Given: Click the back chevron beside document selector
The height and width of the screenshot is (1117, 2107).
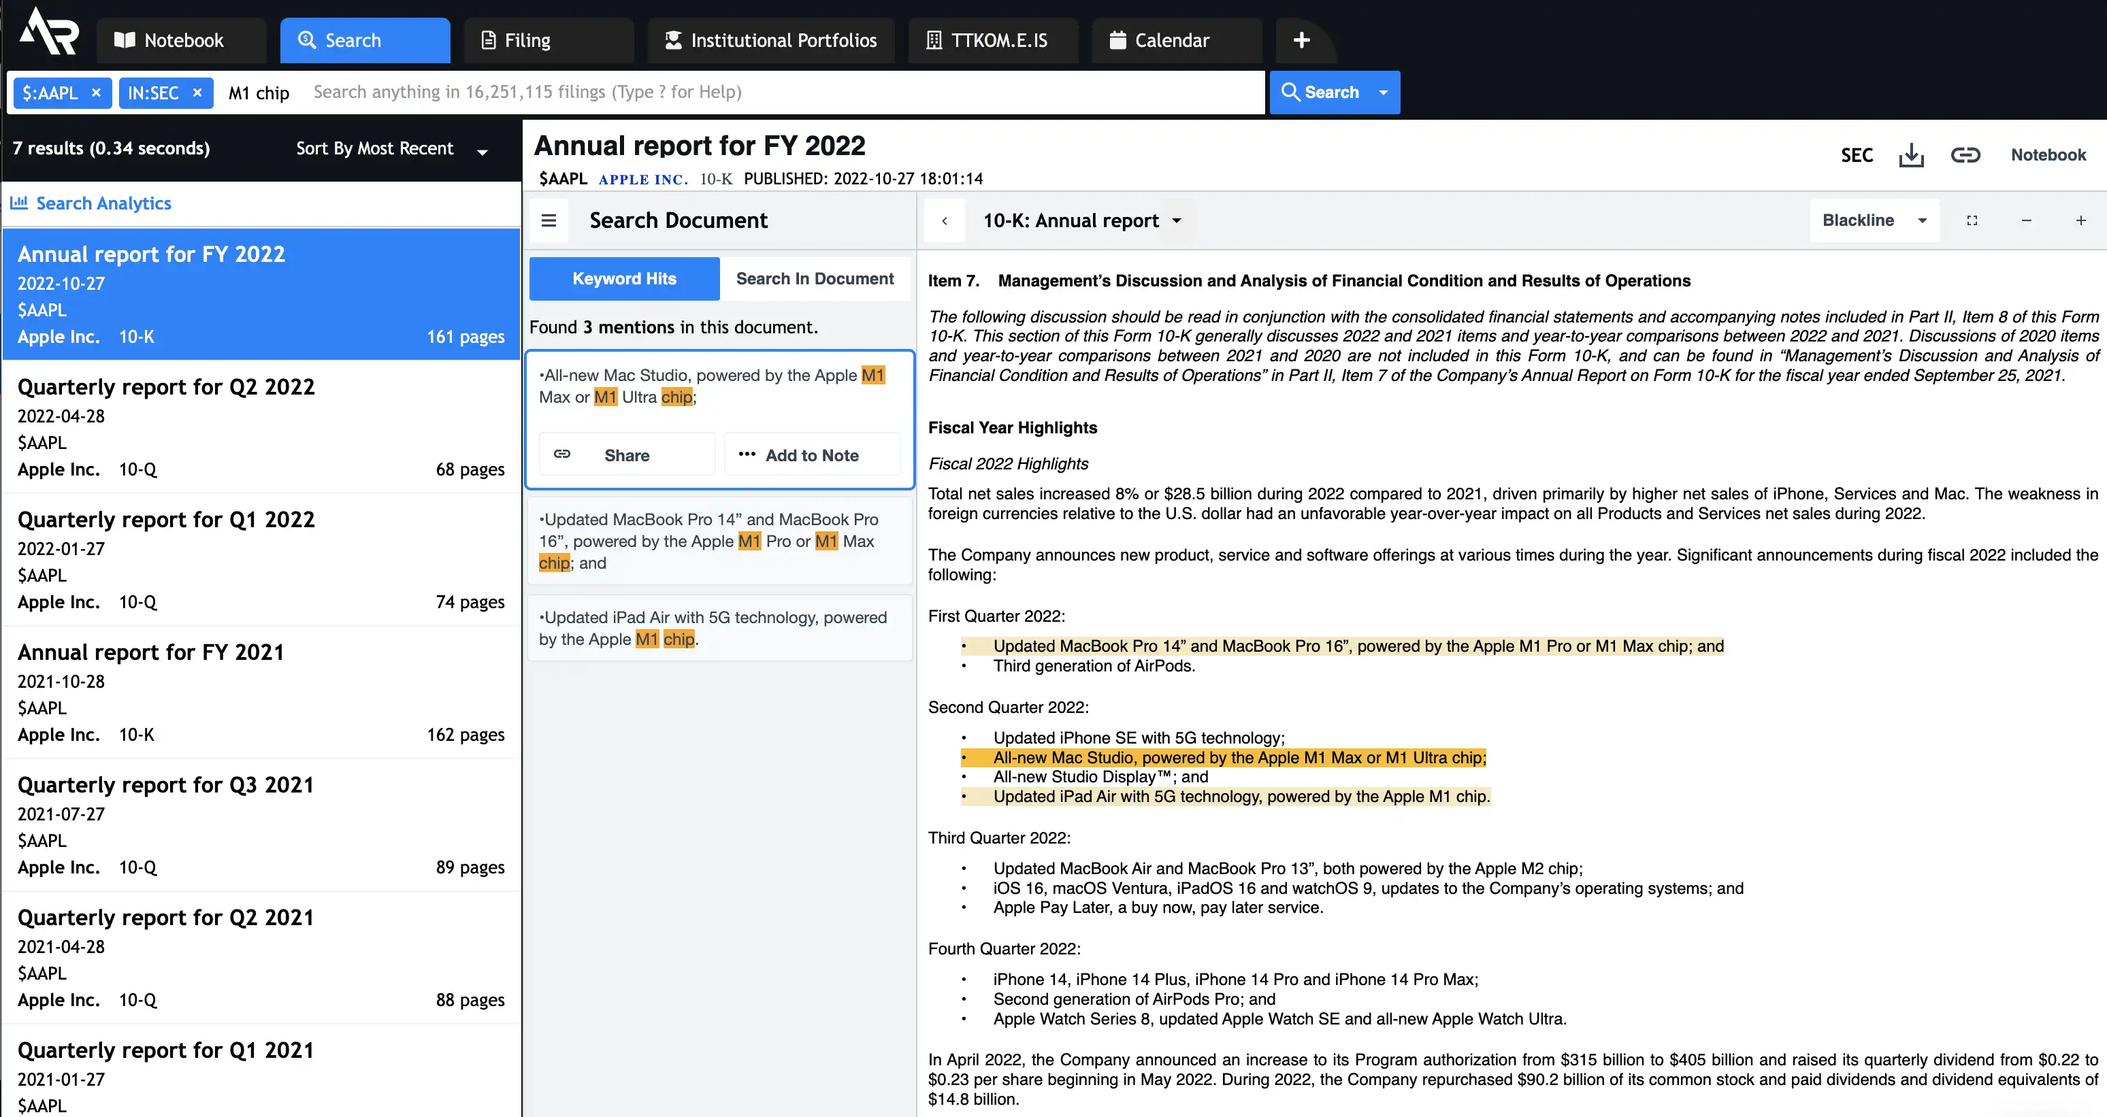Looking at the screenshot, I should pos(945,221).
